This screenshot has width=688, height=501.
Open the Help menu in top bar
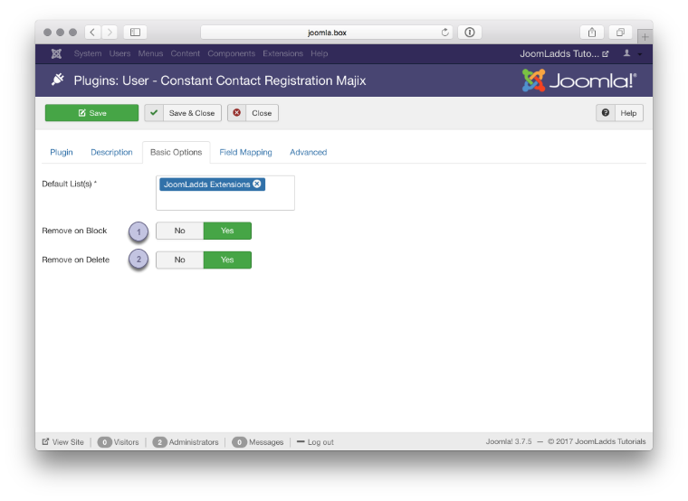point(319,53)
